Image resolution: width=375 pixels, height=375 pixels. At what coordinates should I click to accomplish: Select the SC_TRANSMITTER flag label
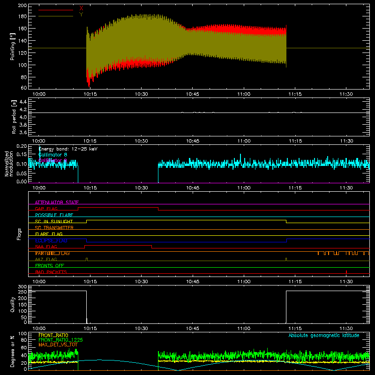pos(54,228)
